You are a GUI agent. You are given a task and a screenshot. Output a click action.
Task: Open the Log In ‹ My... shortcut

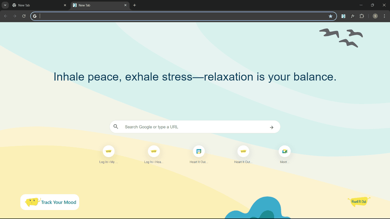pos(109,155)
